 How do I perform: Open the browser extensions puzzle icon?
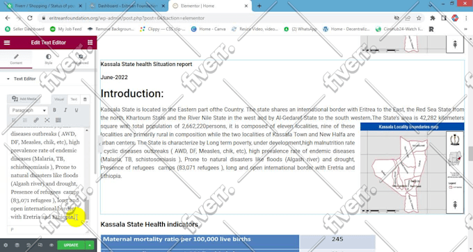tap(433, 18)
